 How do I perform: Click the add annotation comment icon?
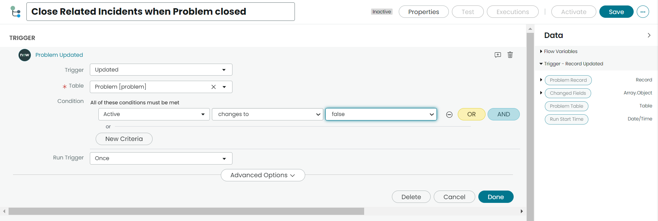coord(498,55)
